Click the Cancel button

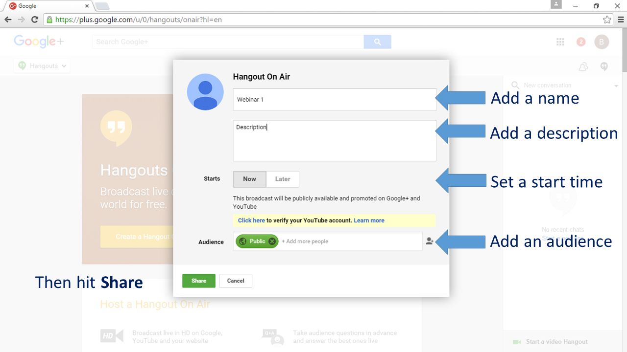pos(236,281)
